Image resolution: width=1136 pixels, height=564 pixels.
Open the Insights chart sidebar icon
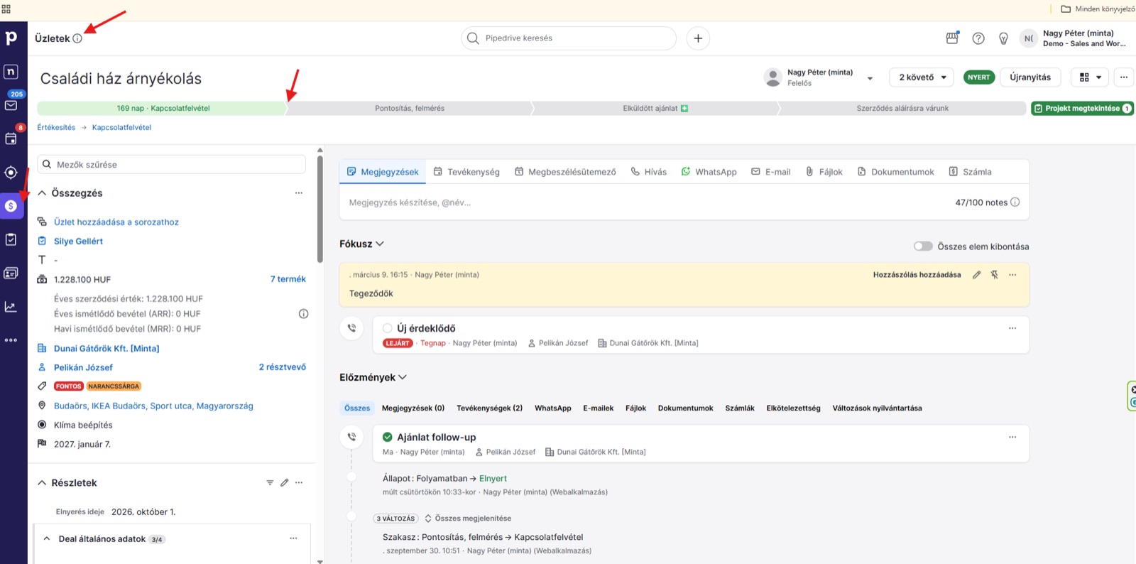point(11,307)
